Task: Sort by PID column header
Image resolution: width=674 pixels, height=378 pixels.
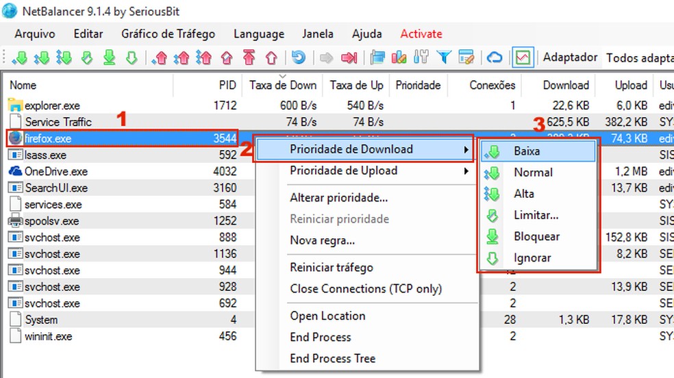Action: (x=208, y=85)
